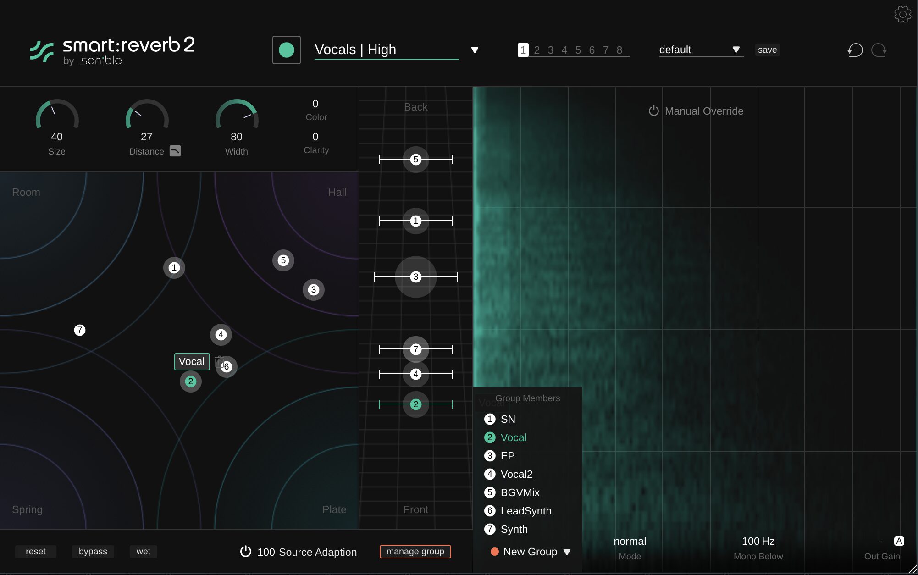Select node 7 in the reverb matrix

80,330
